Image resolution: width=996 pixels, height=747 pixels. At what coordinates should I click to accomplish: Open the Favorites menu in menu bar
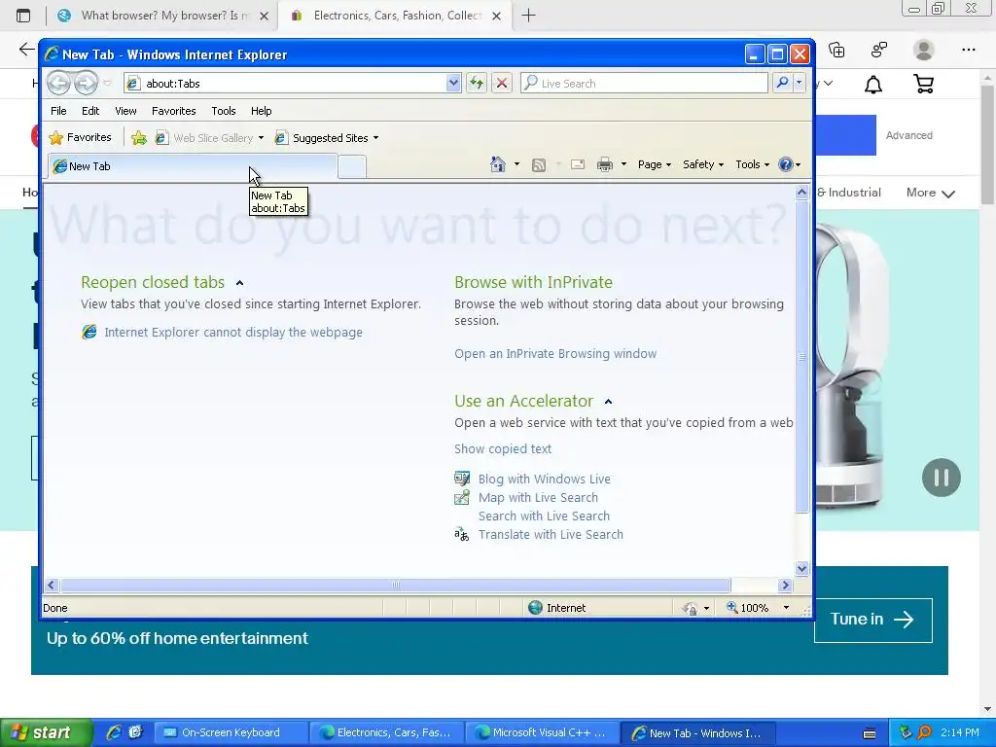coord(173,111)
